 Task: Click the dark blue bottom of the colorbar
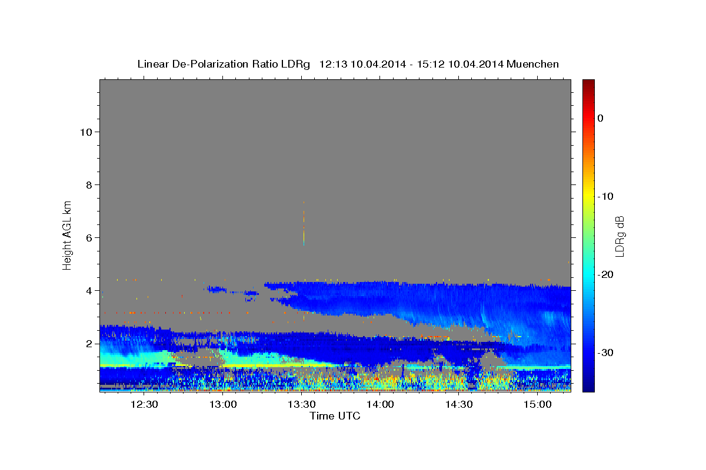click(x=588, y=385)
